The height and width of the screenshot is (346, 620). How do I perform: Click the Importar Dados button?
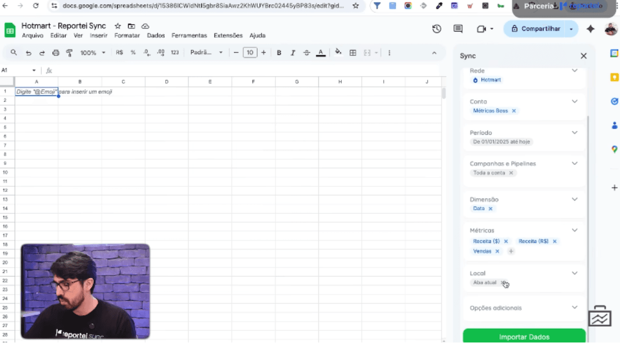524,337
